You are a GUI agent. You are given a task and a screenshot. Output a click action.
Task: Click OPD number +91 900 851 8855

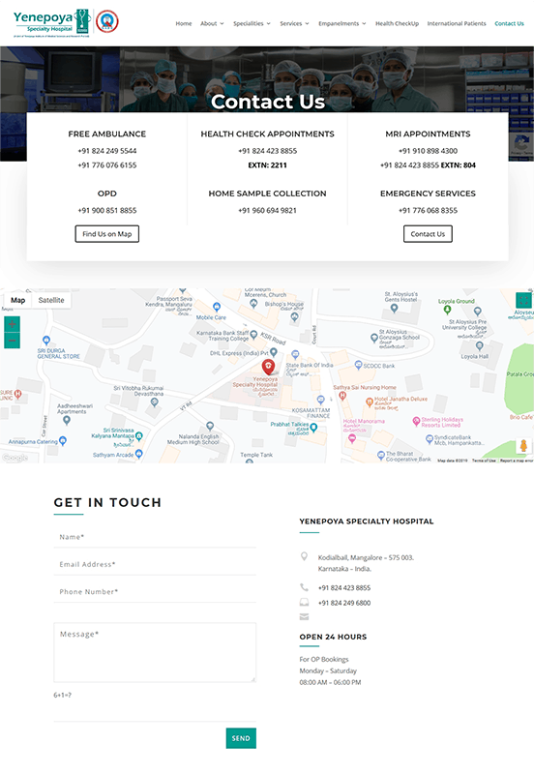pos(107,210)
